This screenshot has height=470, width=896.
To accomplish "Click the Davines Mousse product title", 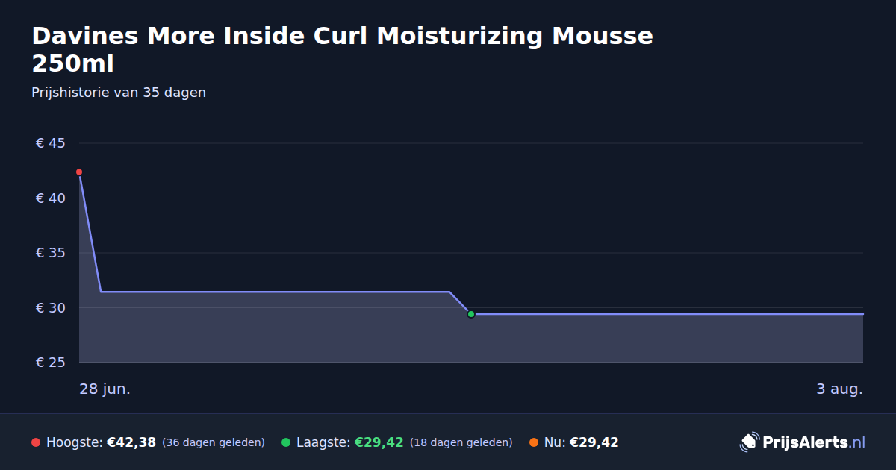I will pyautogui.click(x=343, y=49).
